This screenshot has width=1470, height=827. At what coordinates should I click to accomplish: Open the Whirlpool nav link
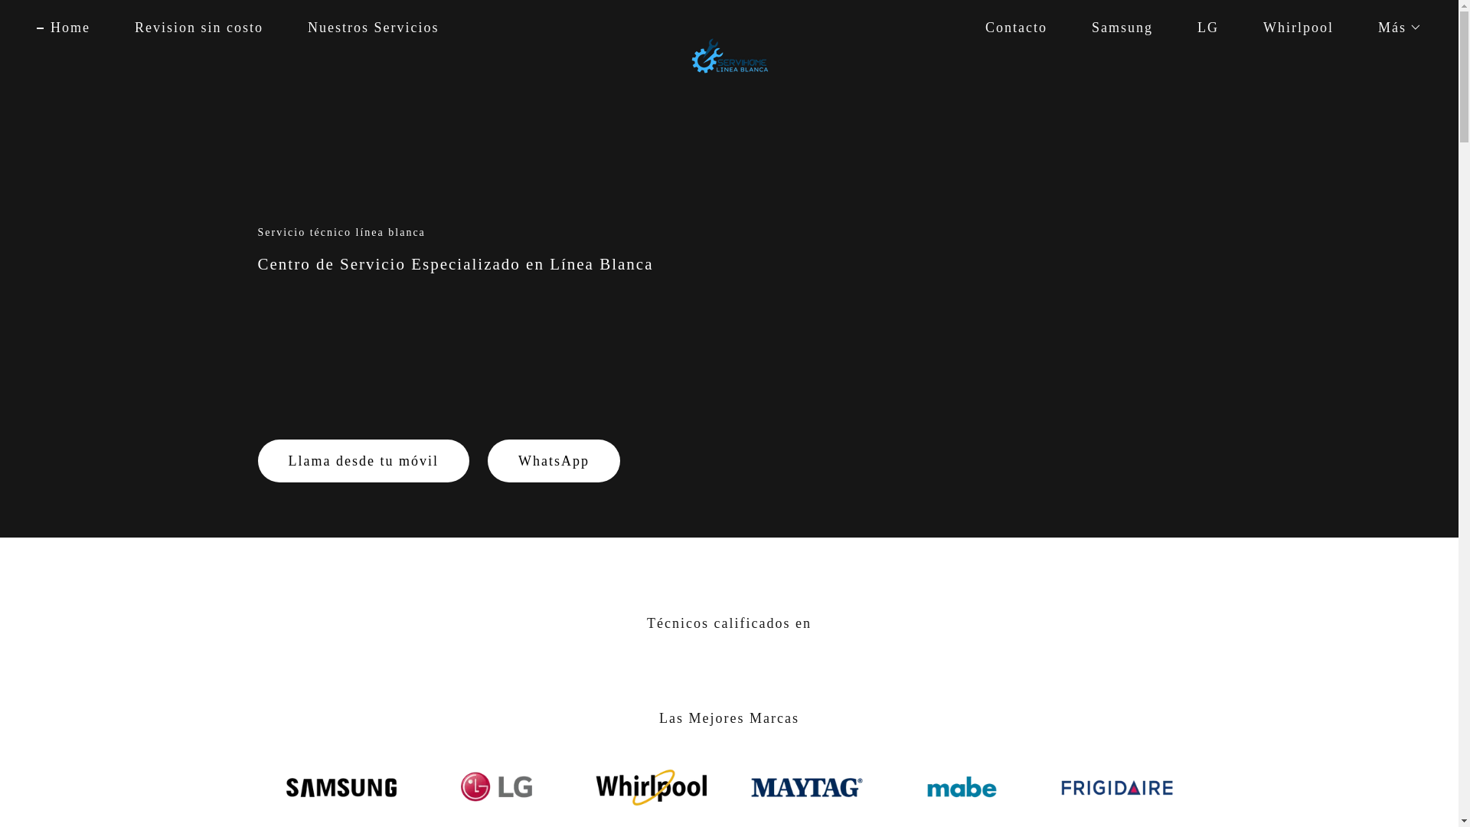point(1298,28)
